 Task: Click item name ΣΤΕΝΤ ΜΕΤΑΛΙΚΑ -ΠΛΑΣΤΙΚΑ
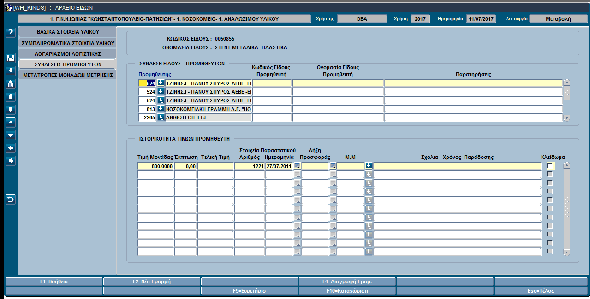tap(251, 47)
